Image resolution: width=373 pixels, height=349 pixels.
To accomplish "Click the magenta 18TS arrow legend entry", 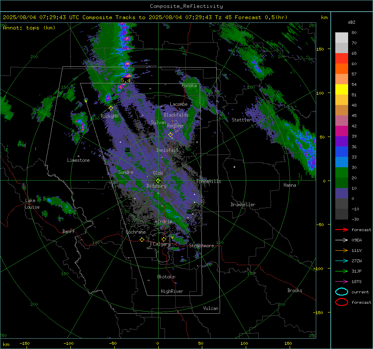I will click(x=342, y=282).
